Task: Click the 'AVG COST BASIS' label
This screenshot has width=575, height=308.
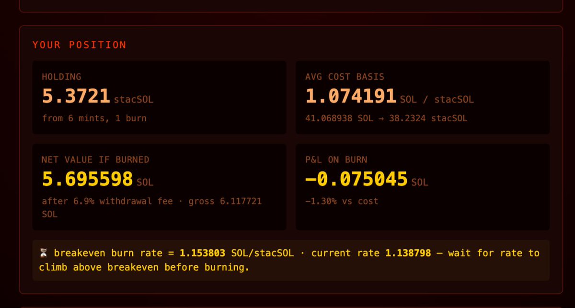Action: (345, 77)
